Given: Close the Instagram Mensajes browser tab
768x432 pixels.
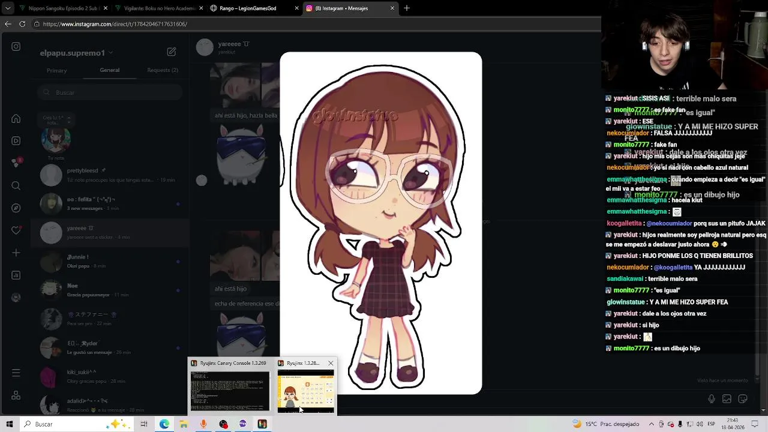Looking at the screenshot, I should [x=392, y=8].
